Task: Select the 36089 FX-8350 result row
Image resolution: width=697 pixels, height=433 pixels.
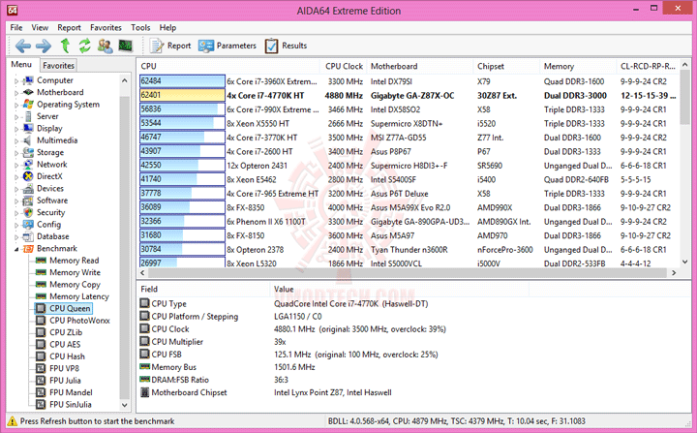Action: tap(409, 208)
